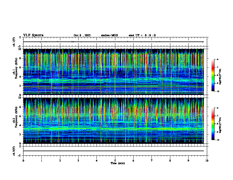Click the ch.1 spectrogram plot area

click(x=114, y=72)
